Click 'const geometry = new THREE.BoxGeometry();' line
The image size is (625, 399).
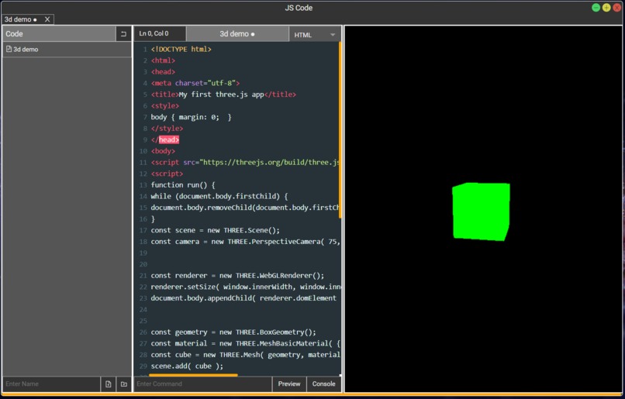coord(233,332)
